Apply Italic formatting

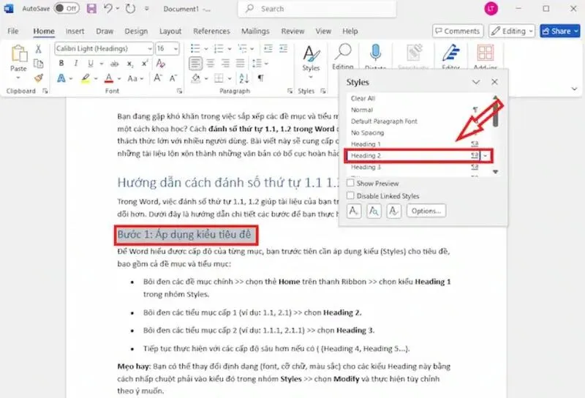point(76,64)
